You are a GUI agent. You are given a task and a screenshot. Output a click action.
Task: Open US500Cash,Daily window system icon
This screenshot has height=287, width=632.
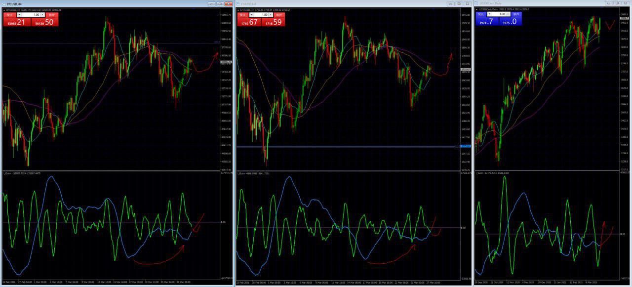(476, 3)
